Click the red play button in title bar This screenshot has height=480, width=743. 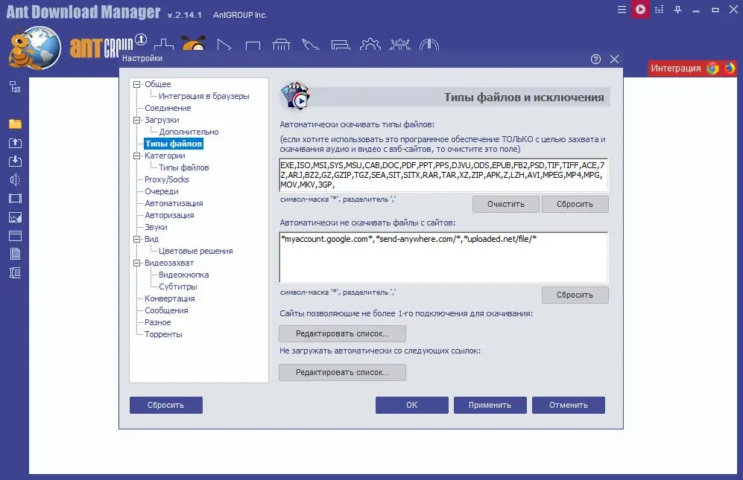pos(640,10)
